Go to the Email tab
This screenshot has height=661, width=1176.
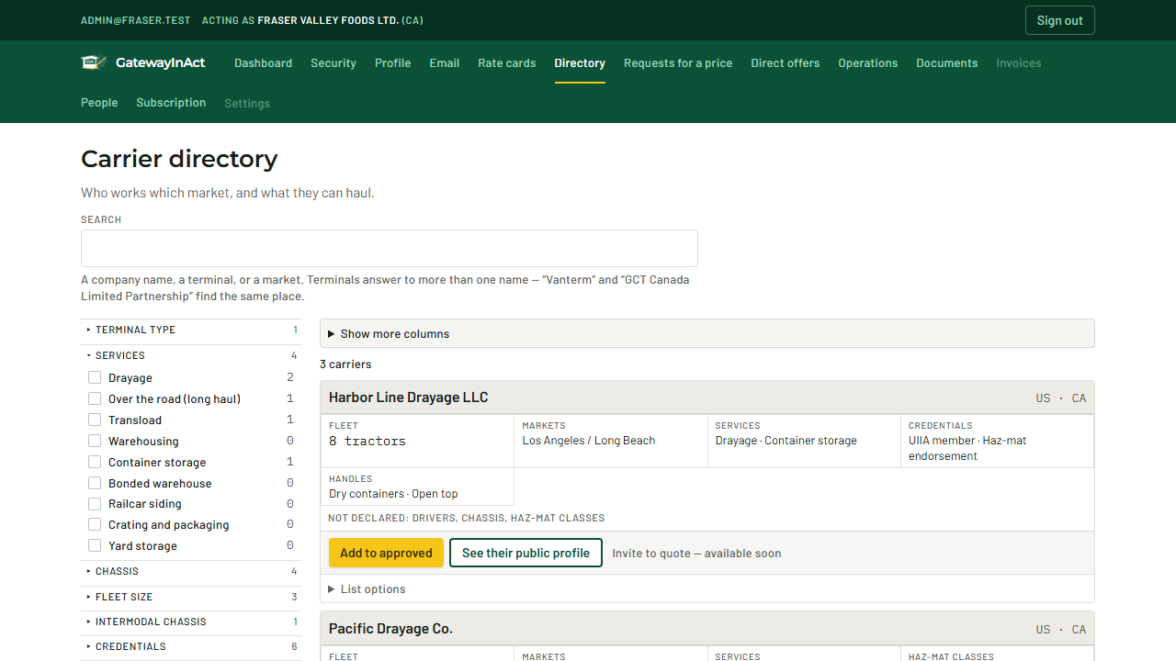445,63
